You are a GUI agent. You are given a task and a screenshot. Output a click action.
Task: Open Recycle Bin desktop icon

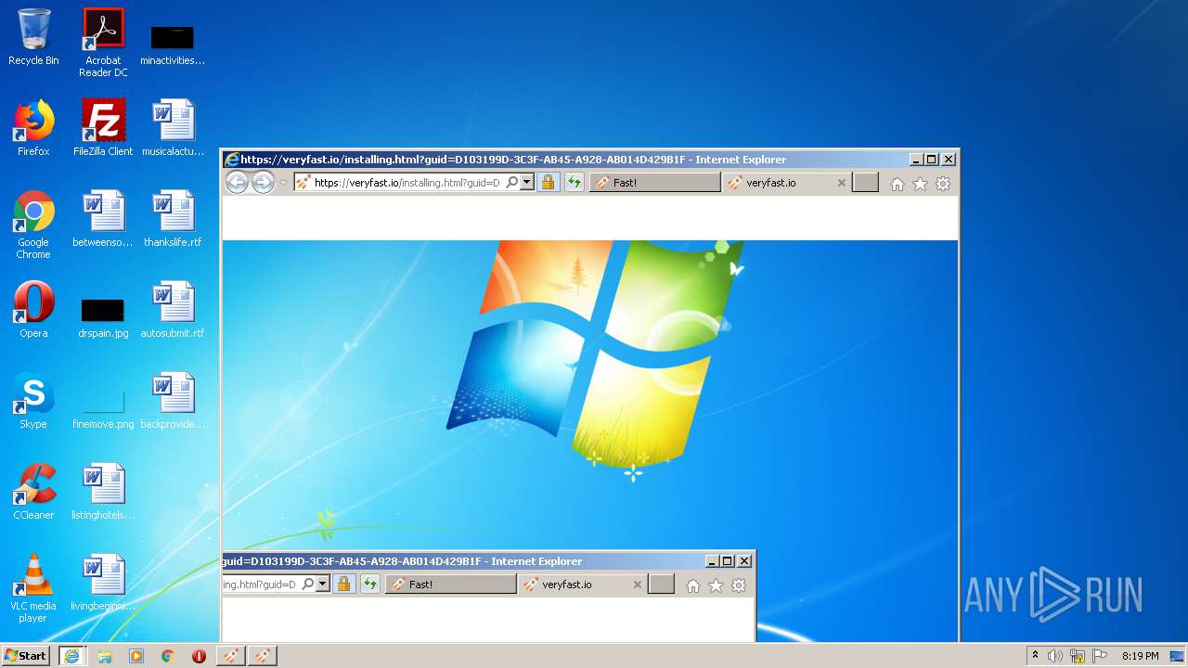point(33,37)
